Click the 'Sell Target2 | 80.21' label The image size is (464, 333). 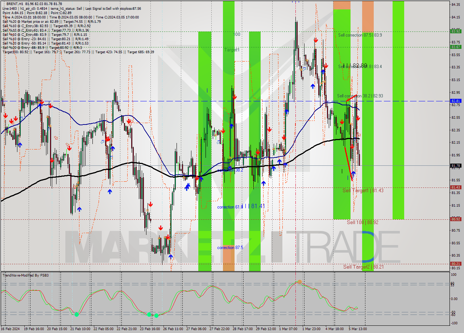[x=364, y=267]
